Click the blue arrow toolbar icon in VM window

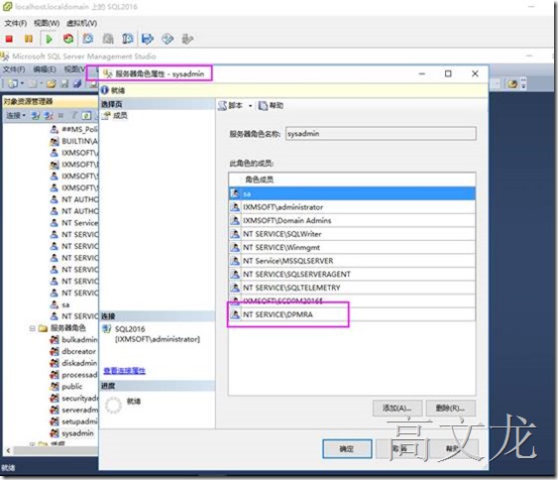click(x=148, y=39)
